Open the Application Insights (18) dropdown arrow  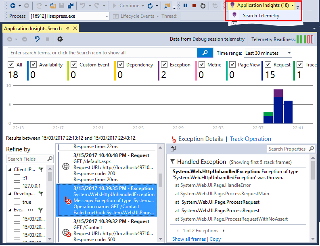tap(293, 6)
